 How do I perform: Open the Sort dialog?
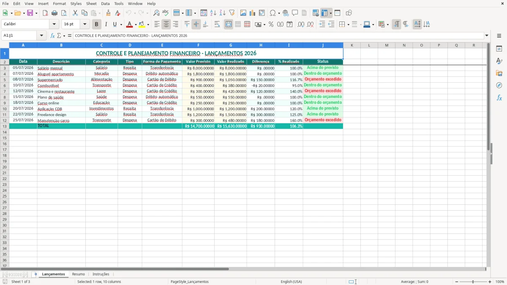204,13
